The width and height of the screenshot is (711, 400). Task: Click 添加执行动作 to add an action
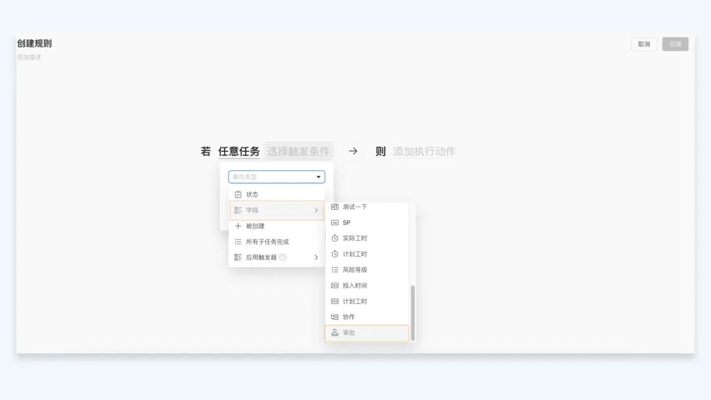(x=424, y=151)
